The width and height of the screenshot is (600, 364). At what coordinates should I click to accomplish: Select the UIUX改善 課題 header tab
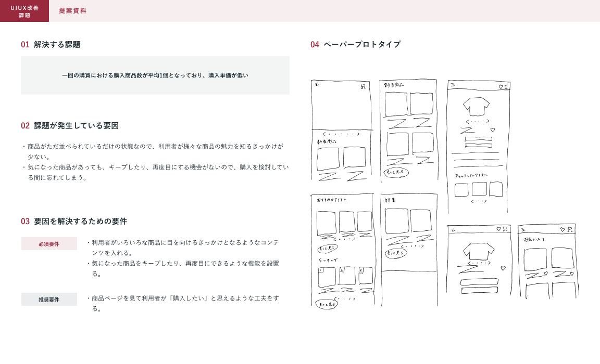[24, 11]
